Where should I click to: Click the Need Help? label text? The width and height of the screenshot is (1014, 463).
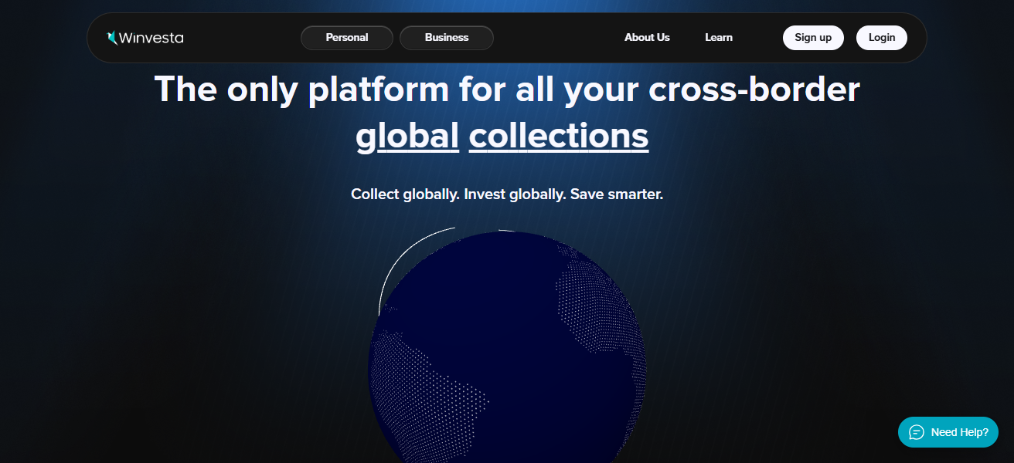click(959, 432)
